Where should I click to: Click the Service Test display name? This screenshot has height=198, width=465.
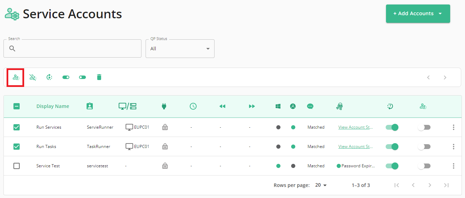(x=48, y=166)
